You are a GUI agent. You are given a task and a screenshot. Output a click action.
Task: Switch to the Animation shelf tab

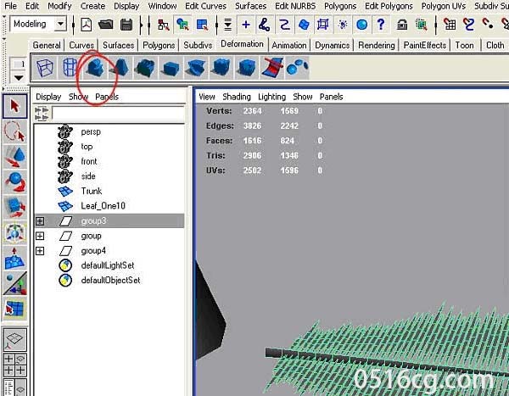[289, 45]
